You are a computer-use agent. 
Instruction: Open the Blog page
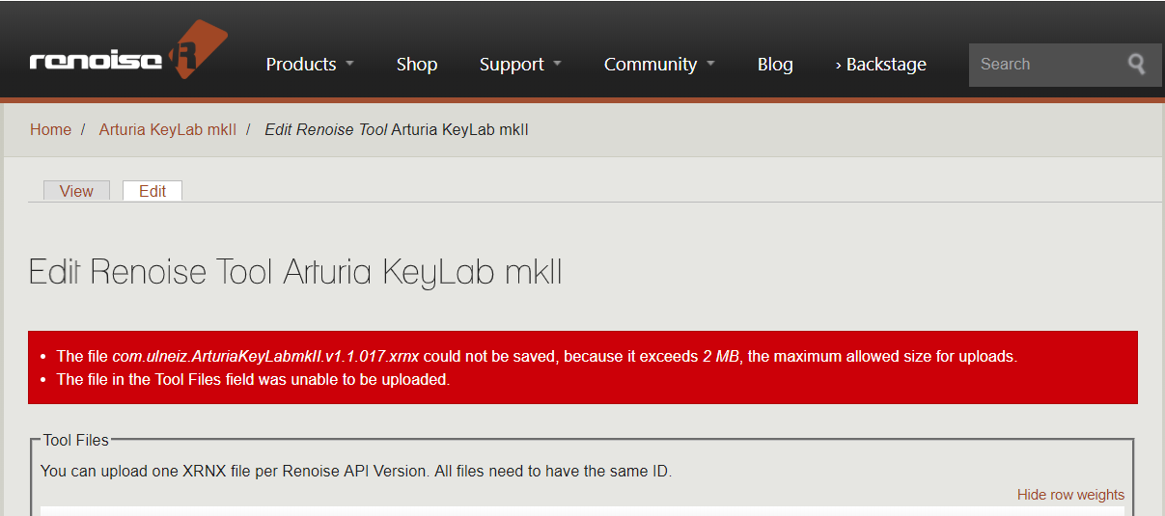tap(775, 65)
